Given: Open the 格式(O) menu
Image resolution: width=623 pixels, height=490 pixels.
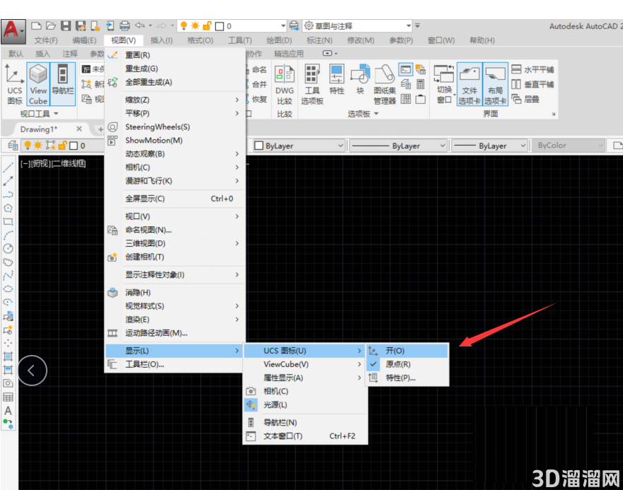Looking at the screenshot, I should pyautogui.click(x=200, y=40).
